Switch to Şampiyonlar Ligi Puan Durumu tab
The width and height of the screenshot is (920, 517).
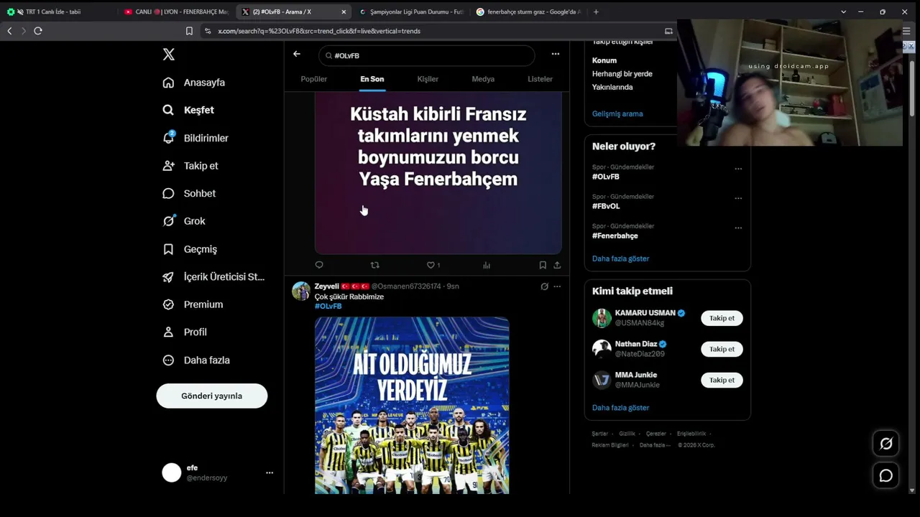point(411,11)
